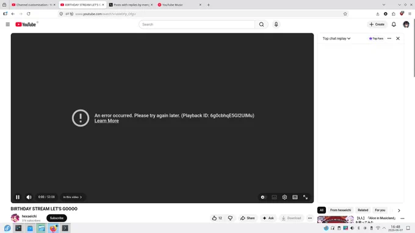Image resolution: width=415 pixels, height=233 pixels.
Task: Open the Top chat replay dropdown
Action: coord(336,38)
